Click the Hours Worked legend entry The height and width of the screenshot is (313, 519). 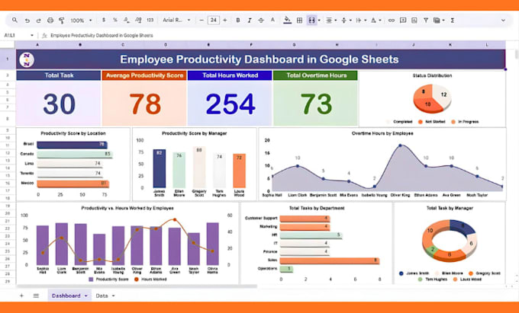point(151,279)
